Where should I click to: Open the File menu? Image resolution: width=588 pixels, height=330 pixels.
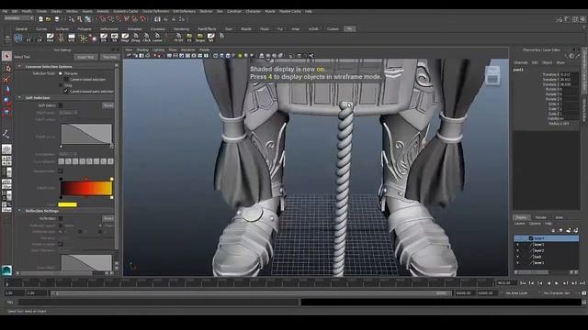pos(5,11)
